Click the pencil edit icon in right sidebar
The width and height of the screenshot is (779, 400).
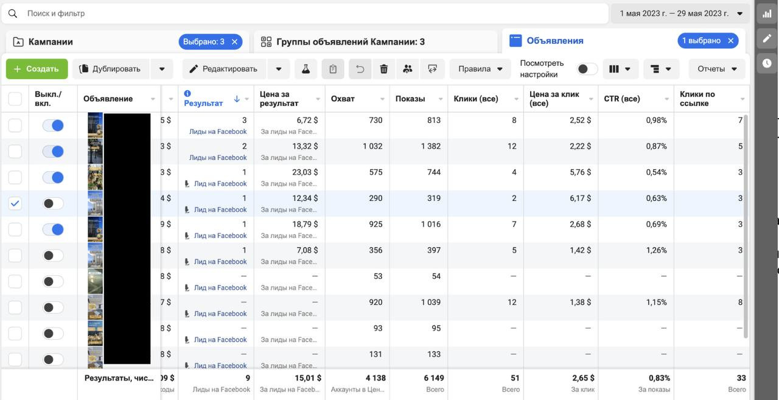(x=766, y=38)
